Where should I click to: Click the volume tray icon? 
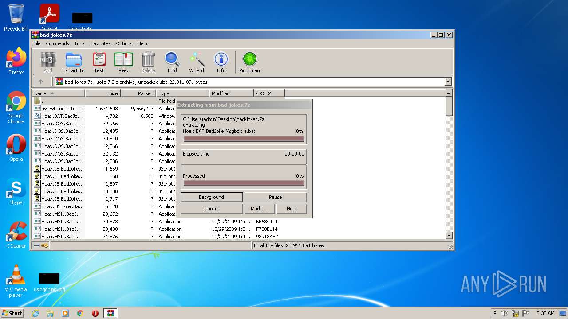[x=505, y=313]
